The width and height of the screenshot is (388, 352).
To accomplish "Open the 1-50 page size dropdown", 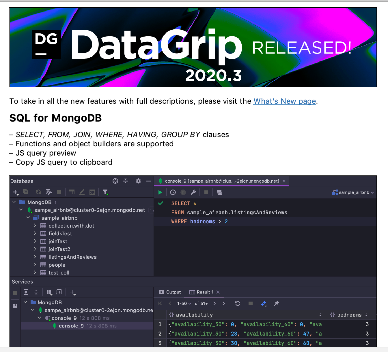I will [x=184, y=303].
